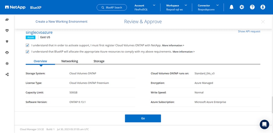Screen dimensions: 273x133
Task: Click the BlueXP product name in header
Action: click(36, 8)
